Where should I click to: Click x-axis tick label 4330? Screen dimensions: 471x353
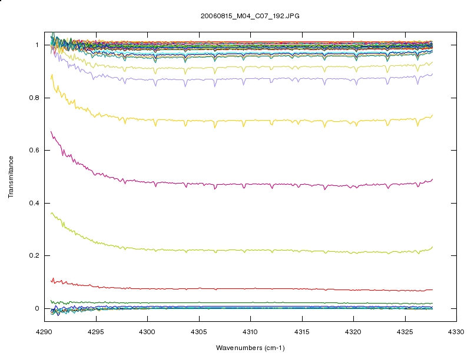pos(456,332)
